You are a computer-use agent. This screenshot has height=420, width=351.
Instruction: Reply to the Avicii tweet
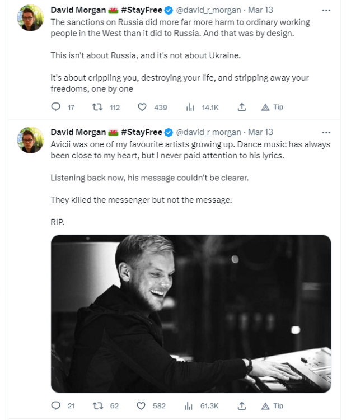pyautogui.click(x=56, y=405)
